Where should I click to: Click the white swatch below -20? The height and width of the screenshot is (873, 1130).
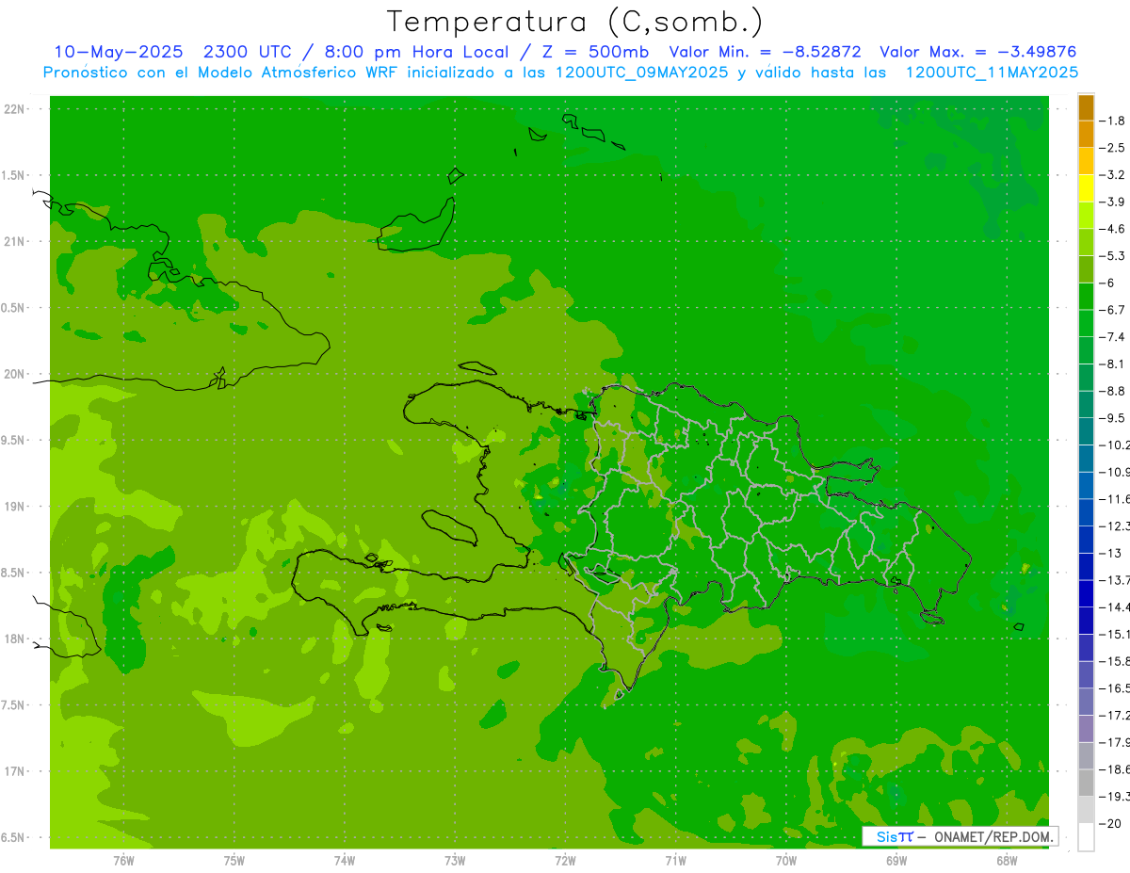tap(1086, 837)
